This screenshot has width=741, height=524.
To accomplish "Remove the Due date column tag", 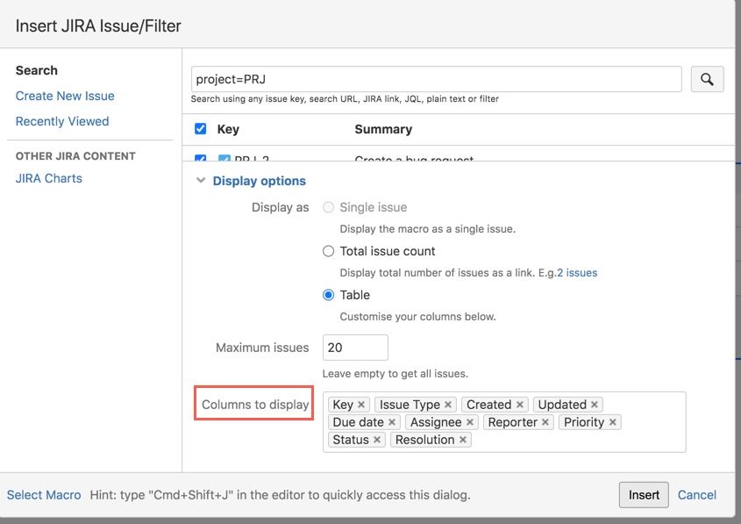I will coord(392,422).
